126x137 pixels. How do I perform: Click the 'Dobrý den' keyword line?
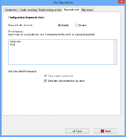tap(15, 42)
